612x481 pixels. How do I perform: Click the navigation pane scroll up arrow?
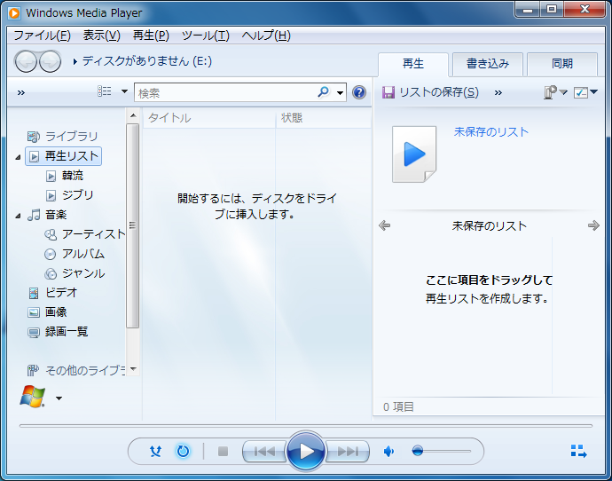pyautogui.click(x=133, y=115)
